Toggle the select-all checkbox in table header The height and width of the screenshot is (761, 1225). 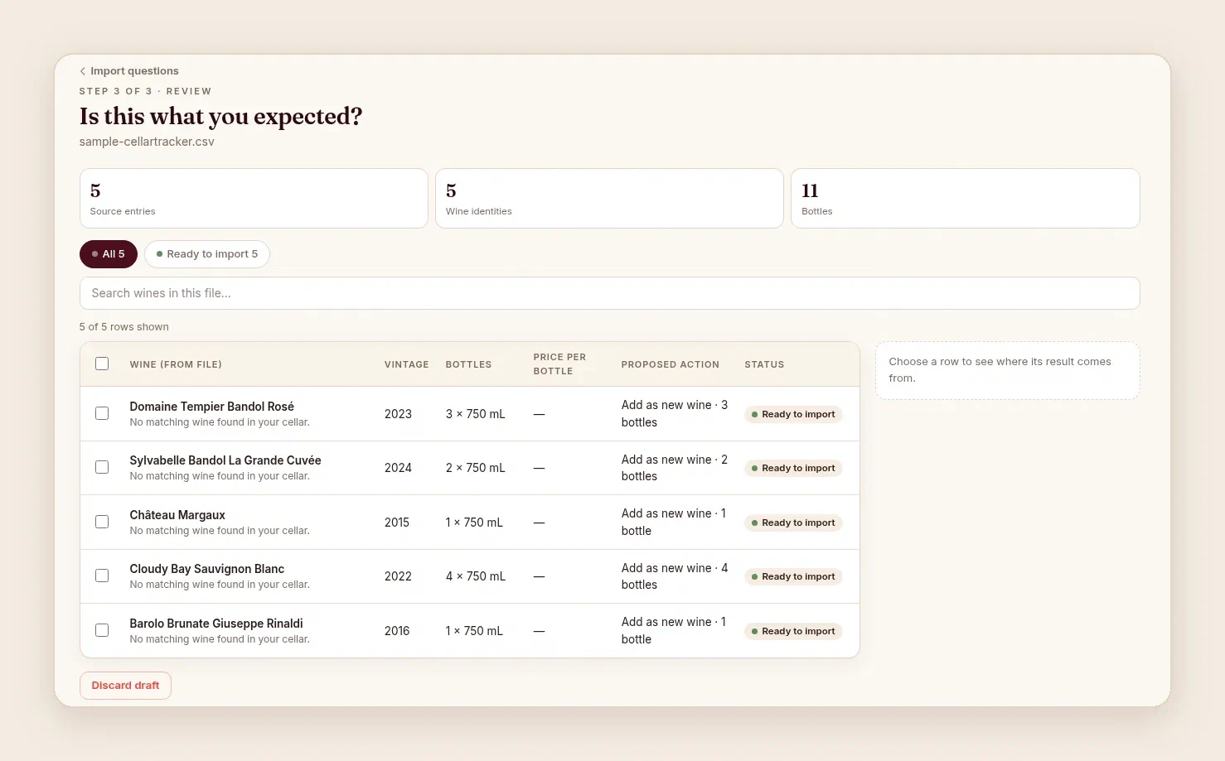point(102,364)
